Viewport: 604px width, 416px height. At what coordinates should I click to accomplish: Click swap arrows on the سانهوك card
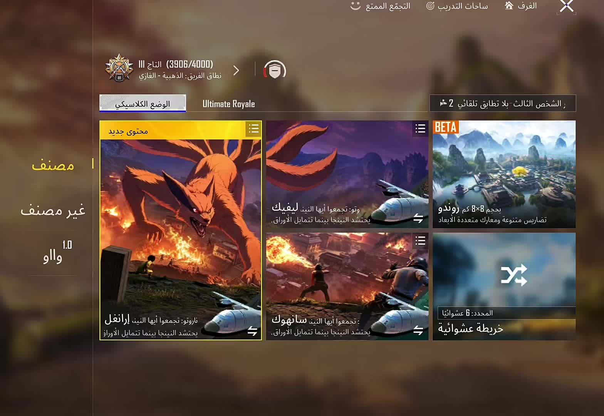pos(418,330)
